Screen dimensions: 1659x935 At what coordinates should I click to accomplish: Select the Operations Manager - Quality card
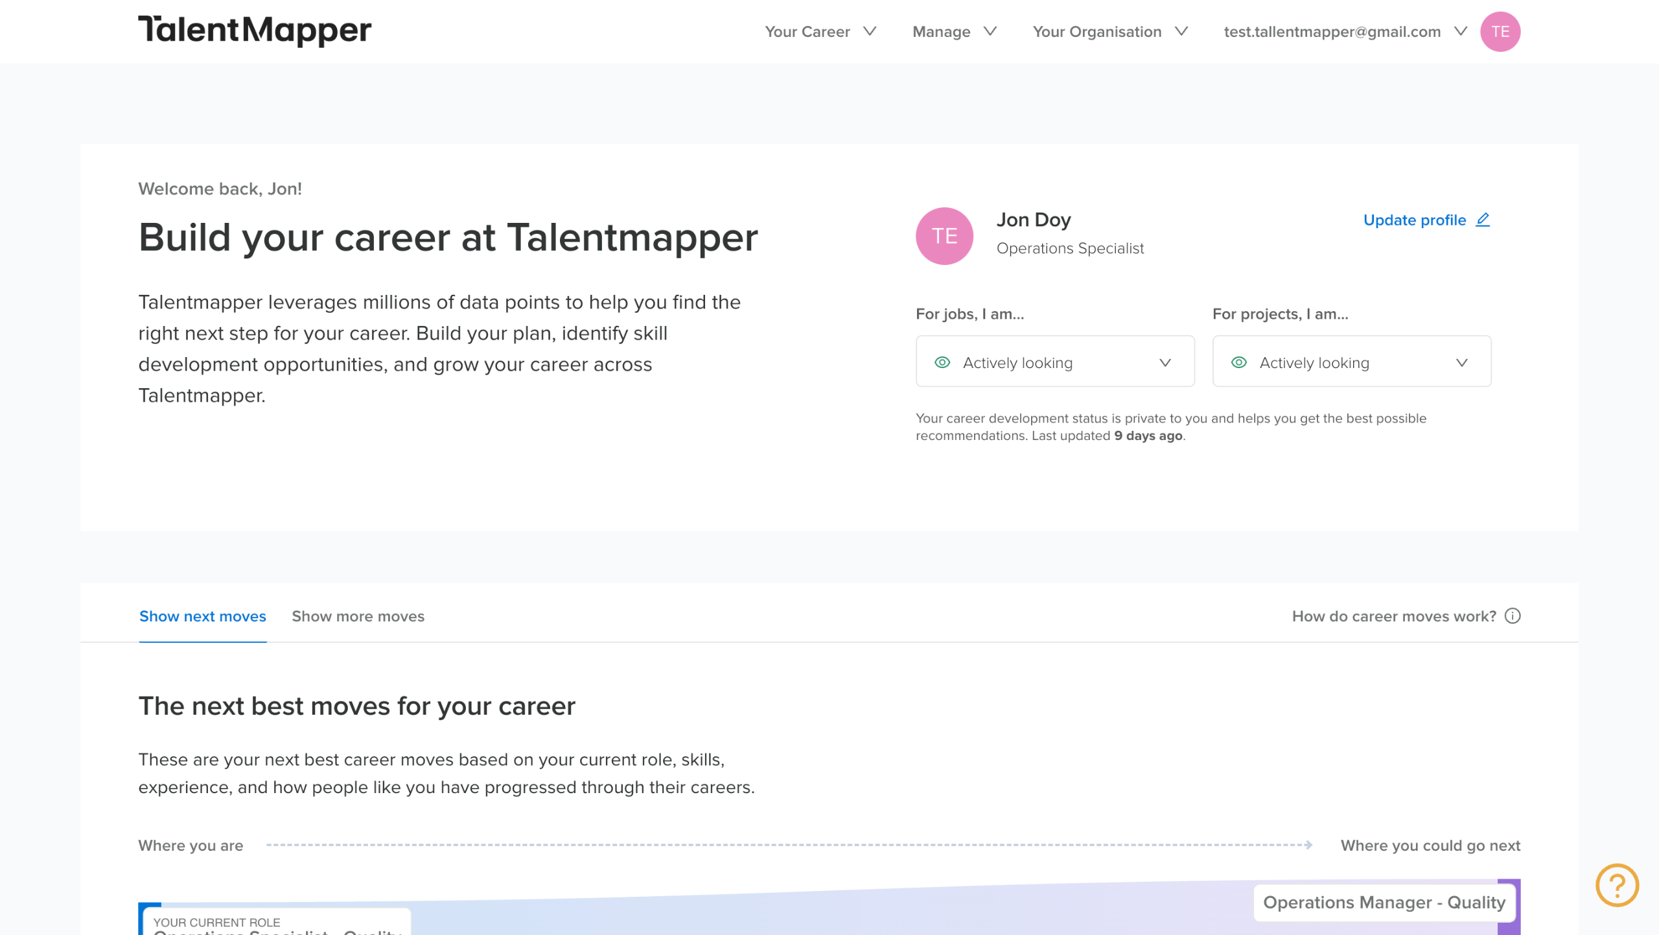tap(1384, 902)
